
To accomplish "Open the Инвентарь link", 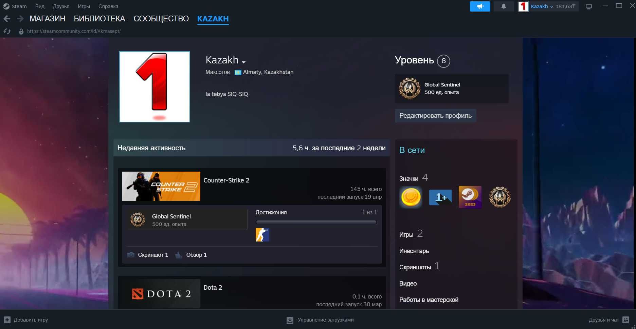I will [x=414, y=251].
